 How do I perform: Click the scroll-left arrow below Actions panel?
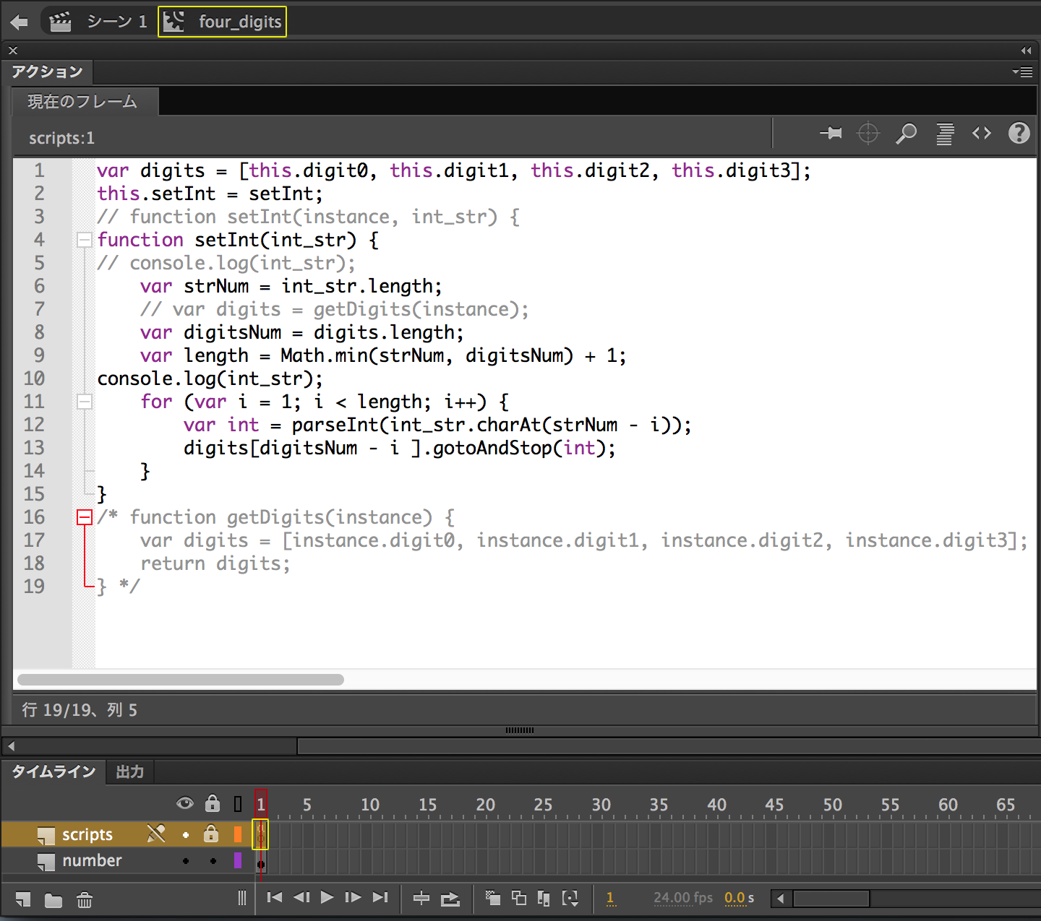[x=11, y=745]
